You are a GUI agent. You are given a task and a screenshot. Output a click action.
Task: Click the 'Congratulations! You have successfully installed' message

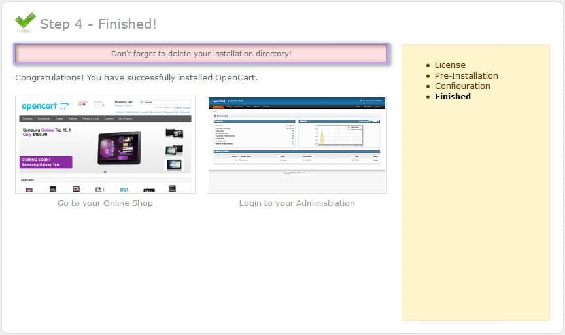(136, 77)
